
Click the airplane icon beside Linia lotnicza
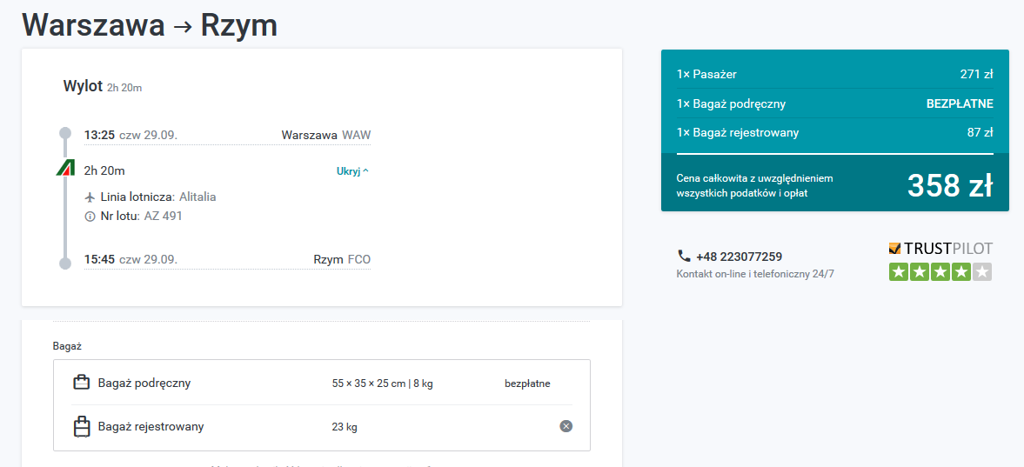[x=90, y=197]
